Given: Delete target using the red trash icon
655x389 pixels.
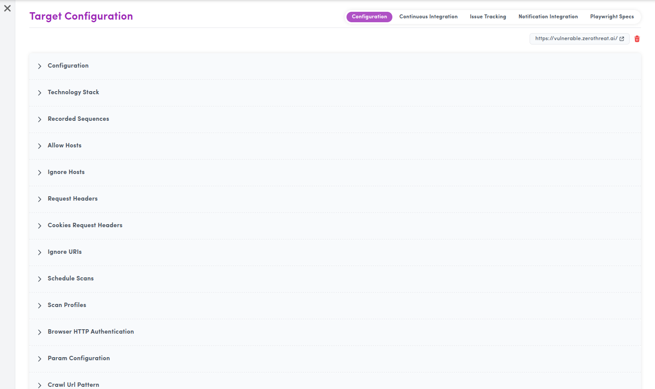Looking at the screenshot, I should pos(637,39).
